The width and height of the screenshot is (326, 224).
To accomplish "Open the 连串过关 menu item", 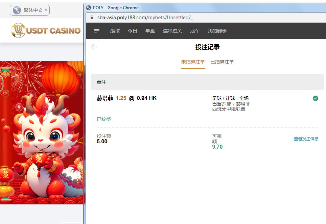I will (172, 31).
